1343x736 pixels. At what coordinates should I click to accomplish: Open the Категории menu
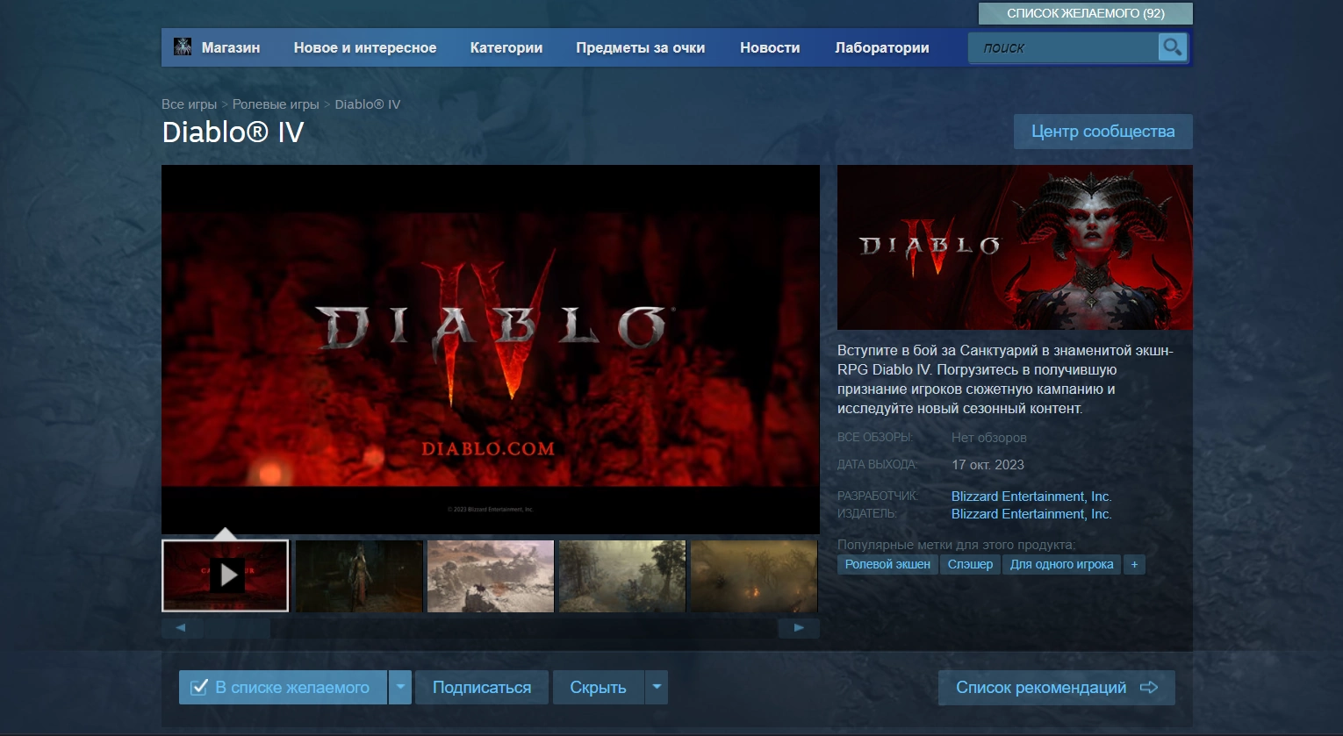(506, 47)
